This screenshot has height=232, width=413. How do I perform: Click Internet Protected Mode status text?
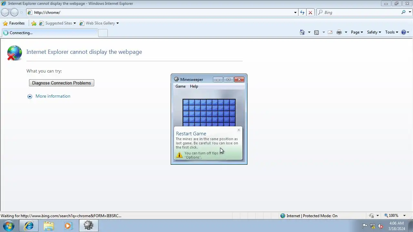pos(312,216)
